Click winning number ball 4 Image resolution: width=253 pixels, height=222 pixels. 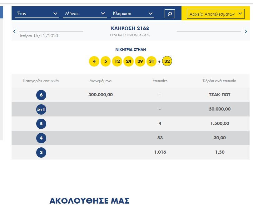click(94, 61)
